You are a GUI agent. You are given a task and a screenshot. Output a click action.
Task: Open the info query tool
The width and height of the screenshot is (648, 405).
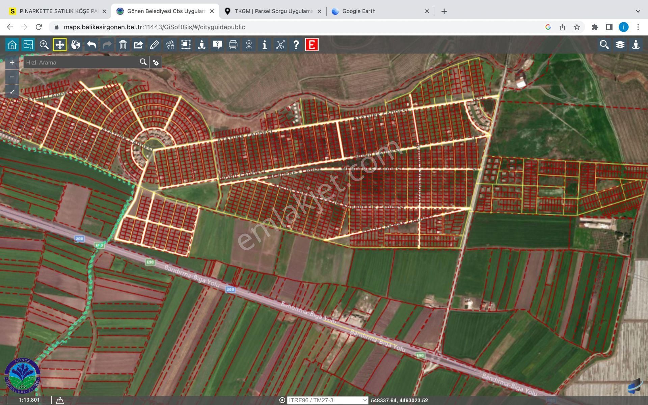pyautogui.click(x=265, y=45)
